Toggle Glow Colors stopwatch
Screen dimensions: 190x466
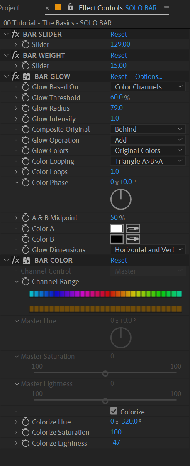click(x=26, y=150)
